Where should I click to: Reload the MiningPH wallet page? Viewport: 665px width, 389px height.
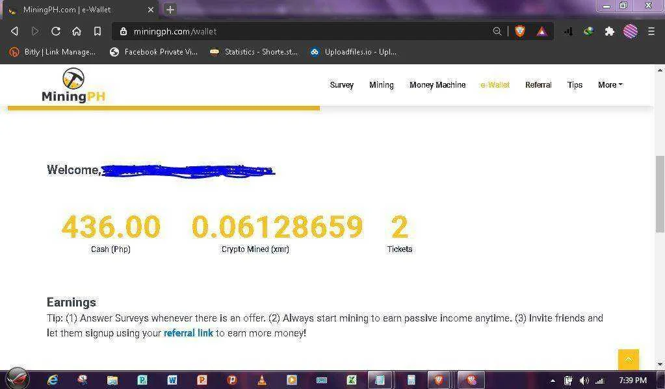pos(55,31)
